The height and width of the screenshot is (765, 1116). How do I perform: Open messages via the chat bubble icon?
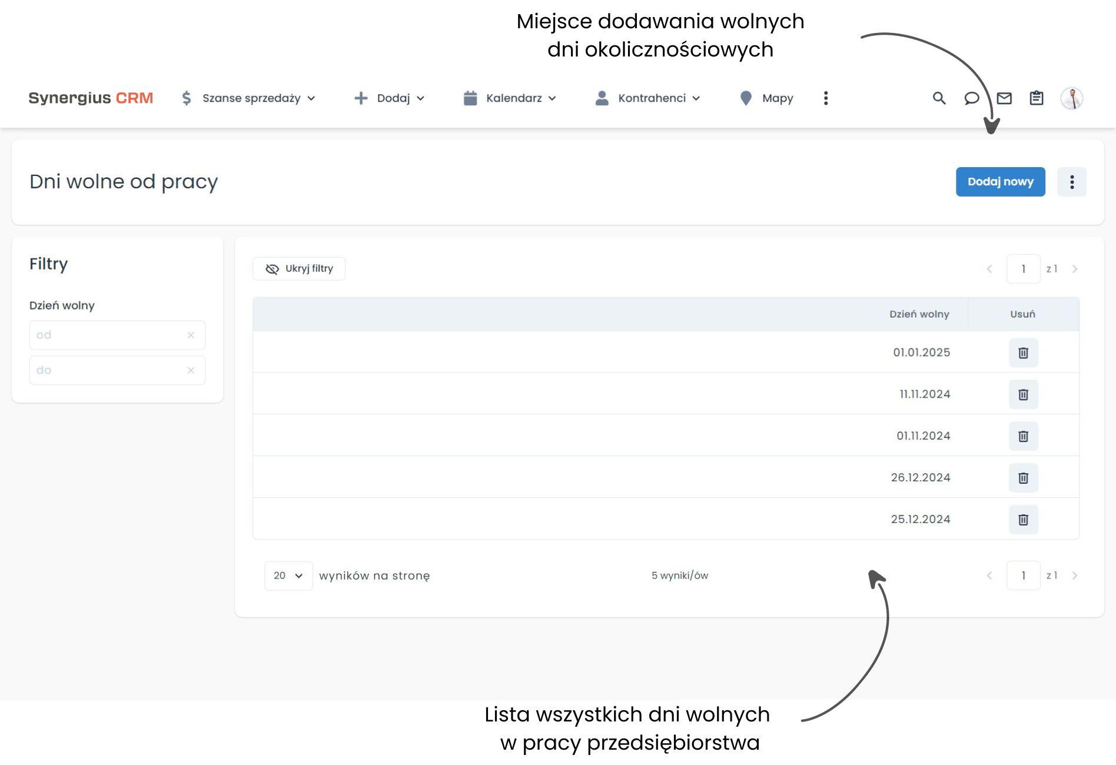click(972, 98)
